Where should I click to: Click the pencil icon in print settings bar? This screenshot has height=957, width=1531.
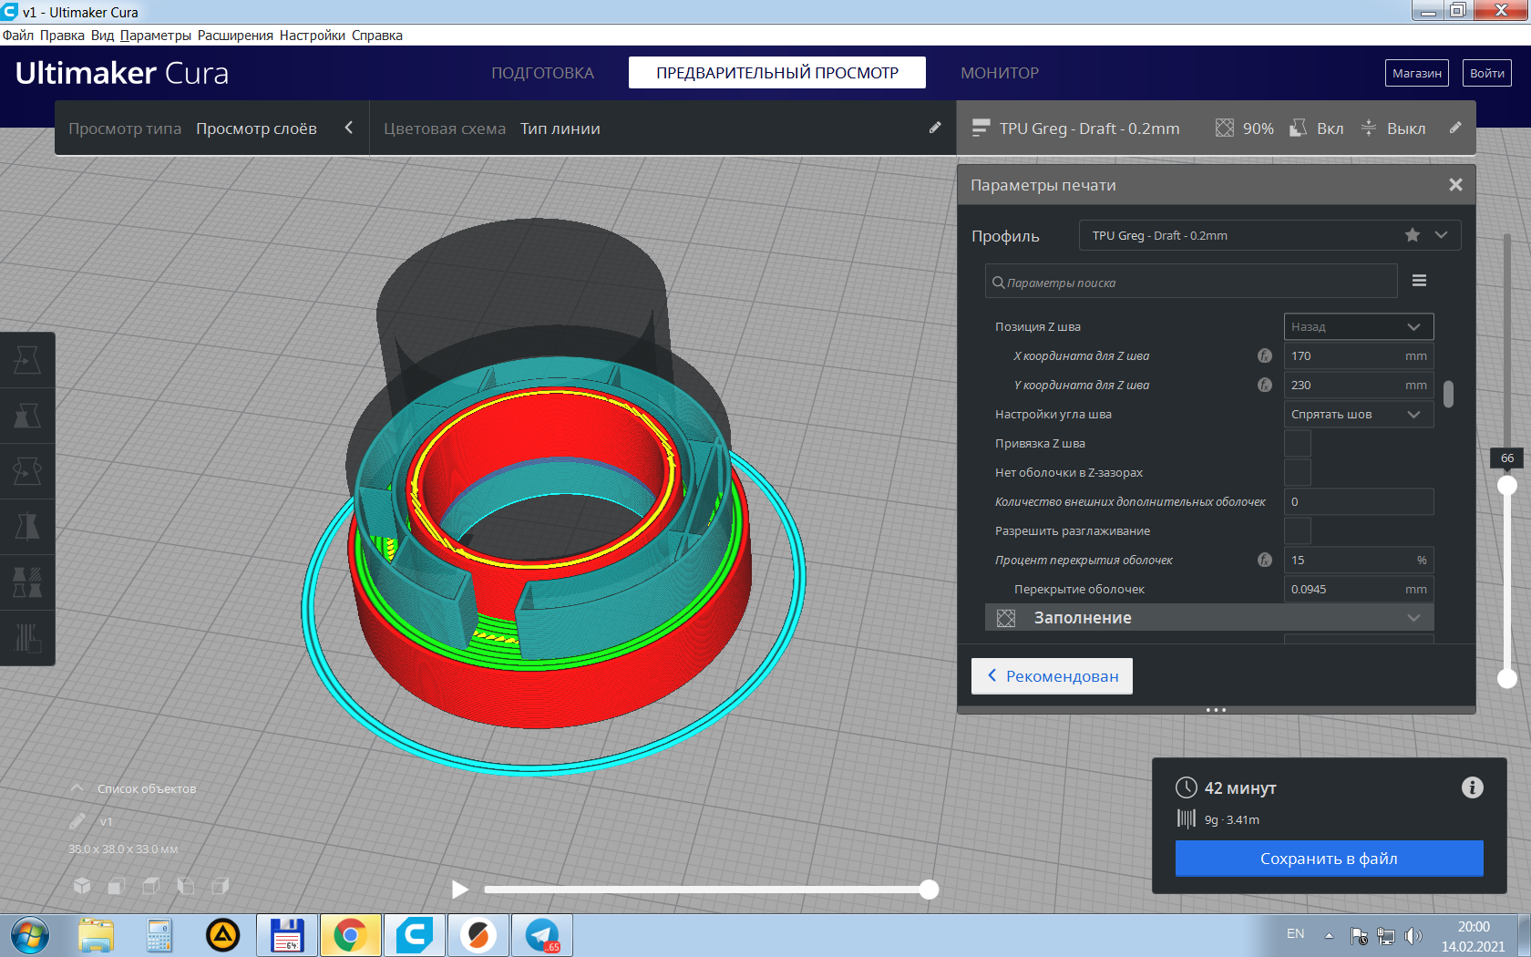click(x=1455, y=129)
